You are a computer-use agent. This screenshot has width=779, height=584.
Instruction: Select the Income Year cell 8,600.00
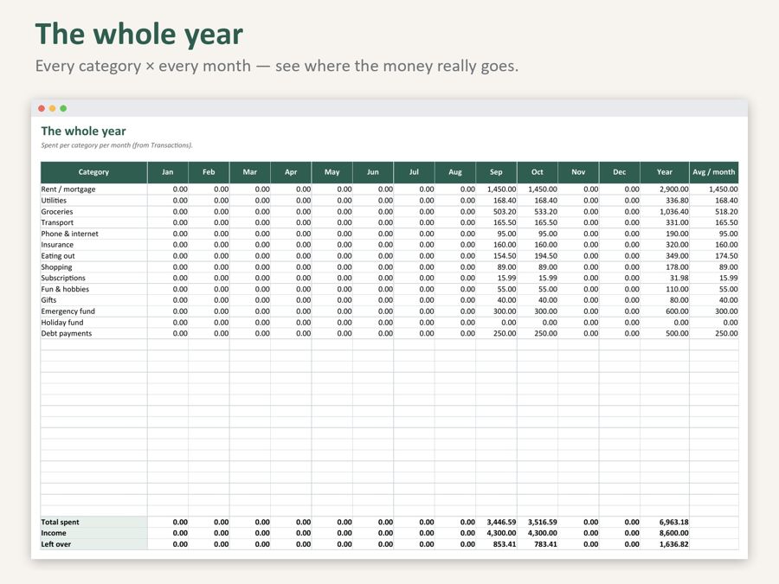[665, 533]
